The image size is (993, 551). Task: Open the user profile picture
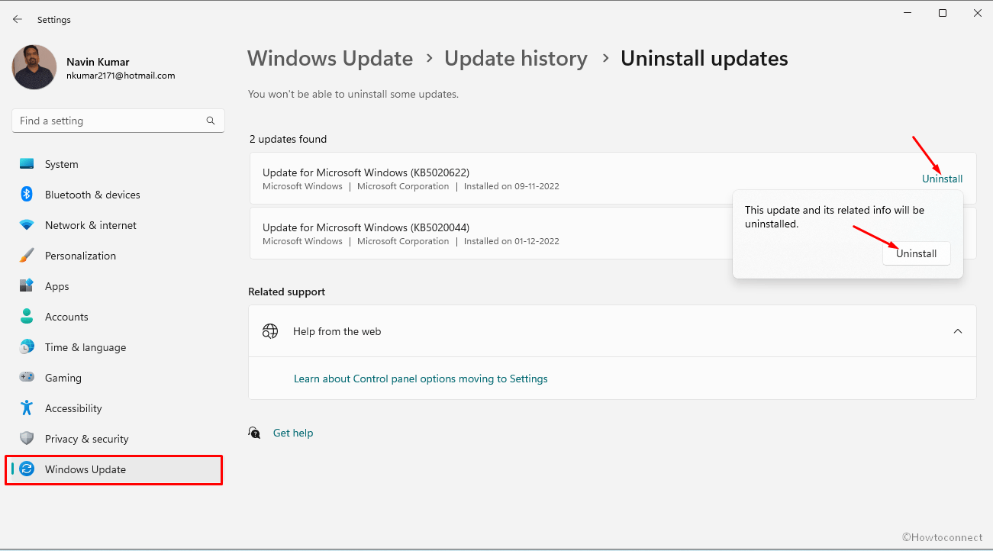34,66
